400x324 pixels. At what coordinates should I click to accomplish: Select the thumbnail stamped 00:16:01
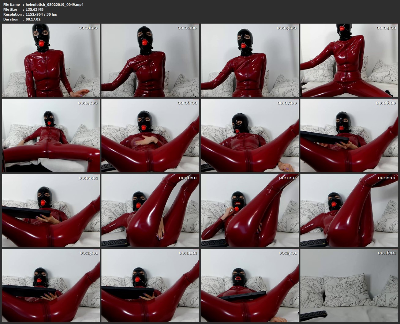(349, 285)
